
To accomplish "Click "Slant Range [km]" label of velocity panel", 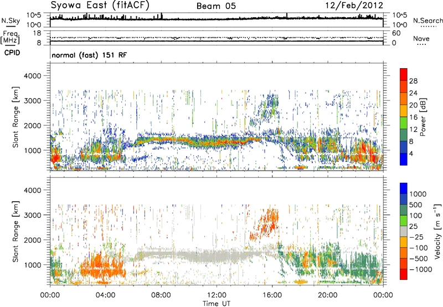I will tap(16, 232).
